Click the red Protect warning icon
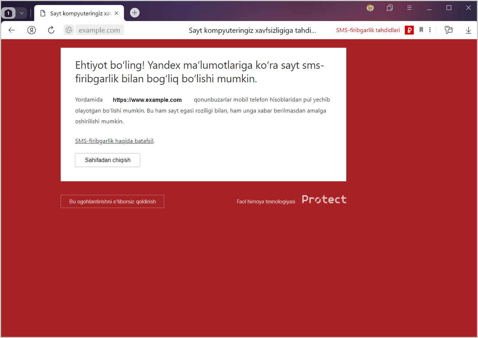This screenshot has height=338, width=478. click(409, 30)
